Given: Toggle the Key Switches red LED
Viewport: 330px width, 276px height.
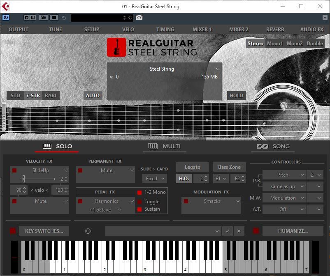Looking at the screenshot, I should pyautogui.click(x=13, y=231).
